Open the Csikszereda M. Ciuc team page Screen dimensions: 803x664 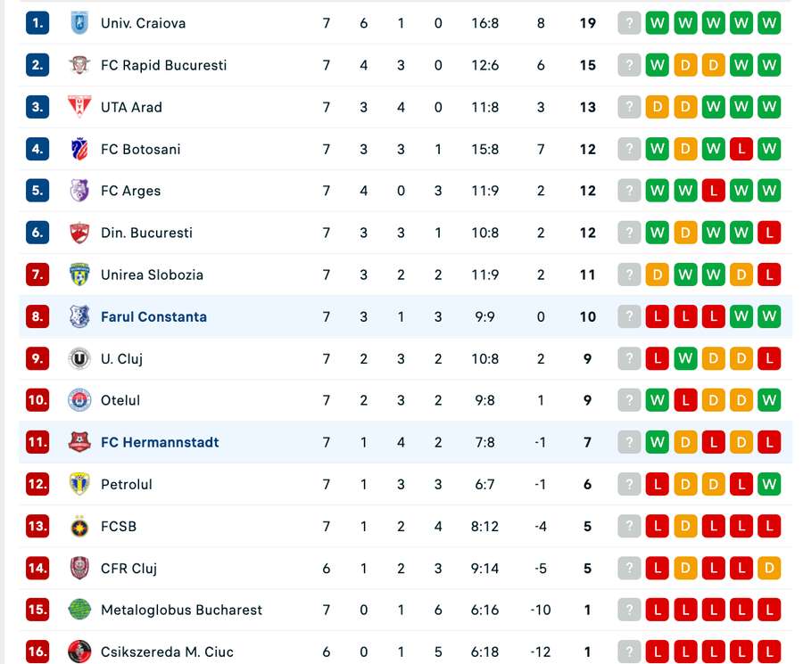click(x=167, y=652)
